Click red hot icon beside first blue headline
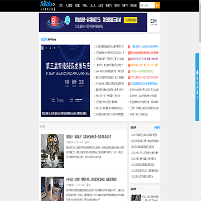The height and width of the screenshot is (201, 201). coord(128,46)
